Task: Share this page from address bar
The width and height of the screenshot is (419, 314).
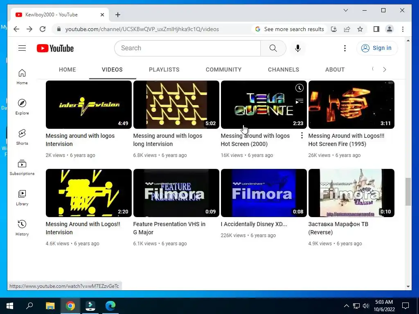Action: pyautogui.click(x=347, y=29)
